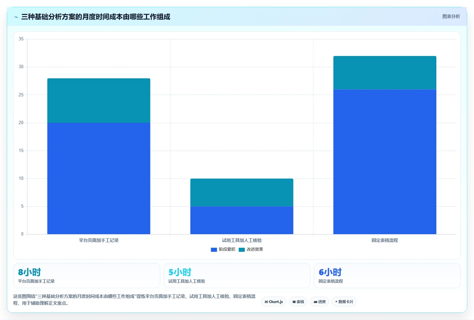Click the 改进效果 legend label

point(255,249)
